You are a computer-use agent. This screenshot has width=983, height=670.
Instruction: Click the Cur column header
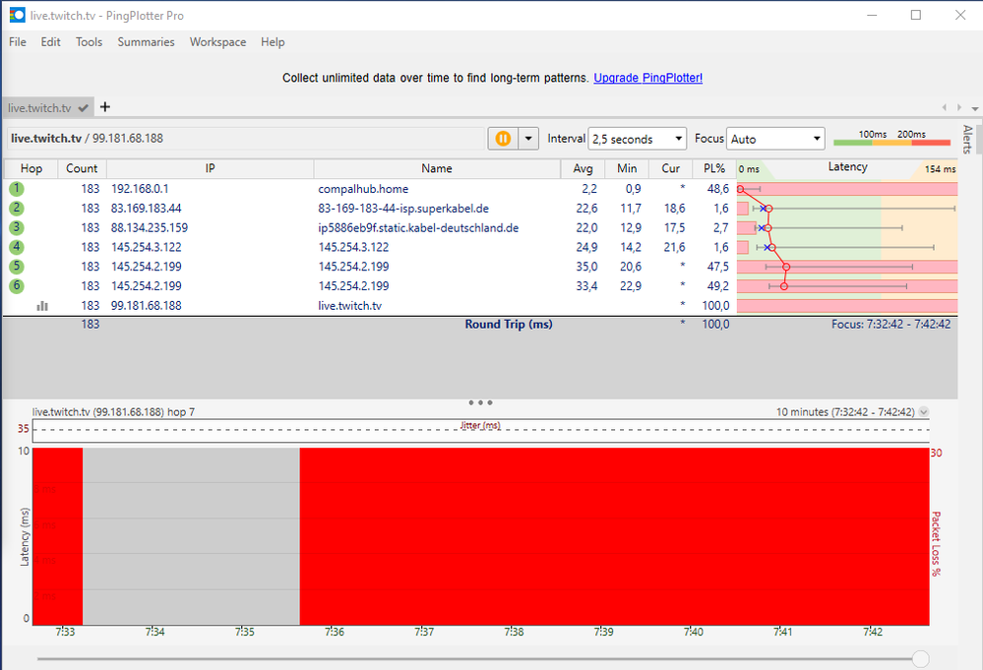tap(671, 168)
